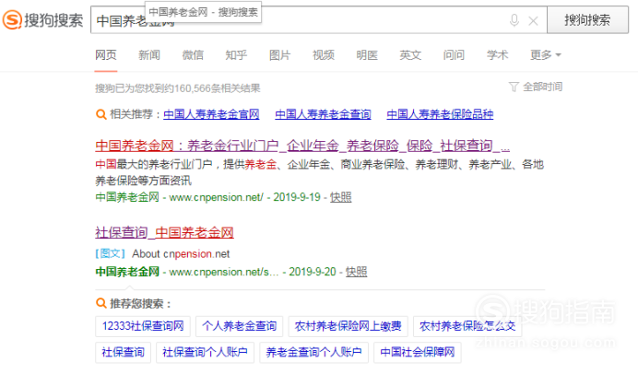Open related link 中国人寿养老保险品种
The width and height of the screenshot is (638, 374).
[440, 114]
